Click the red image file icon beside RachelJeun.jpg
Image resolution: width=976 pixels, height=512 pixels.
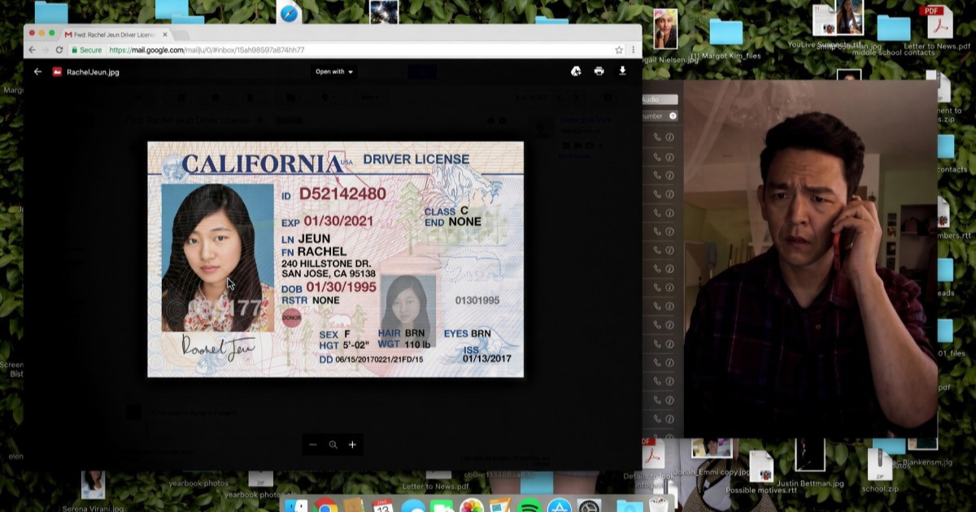click(x=58, y=72)
